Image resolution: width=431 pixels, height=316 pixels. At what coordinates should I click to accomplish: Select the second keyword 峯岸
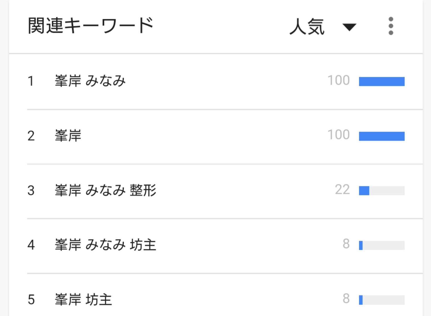(68, 136)
